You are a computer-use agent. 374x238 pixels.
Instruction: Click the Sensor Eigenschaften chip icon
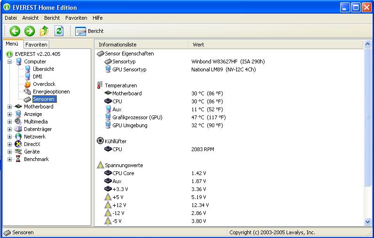[101, 54]
